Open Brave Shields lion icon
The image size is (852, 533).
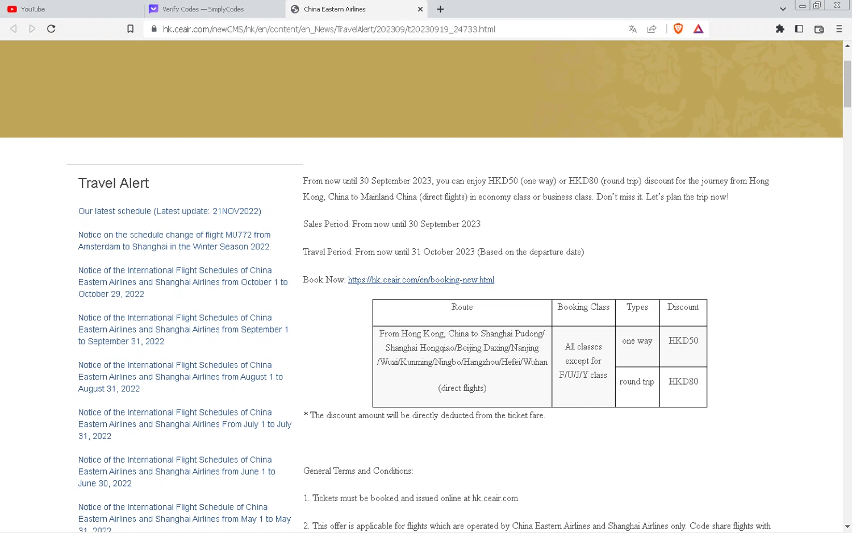(678, 29)
